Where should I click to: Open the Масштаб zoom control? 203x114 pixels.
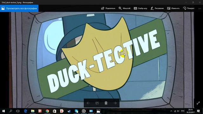point(124,8)
